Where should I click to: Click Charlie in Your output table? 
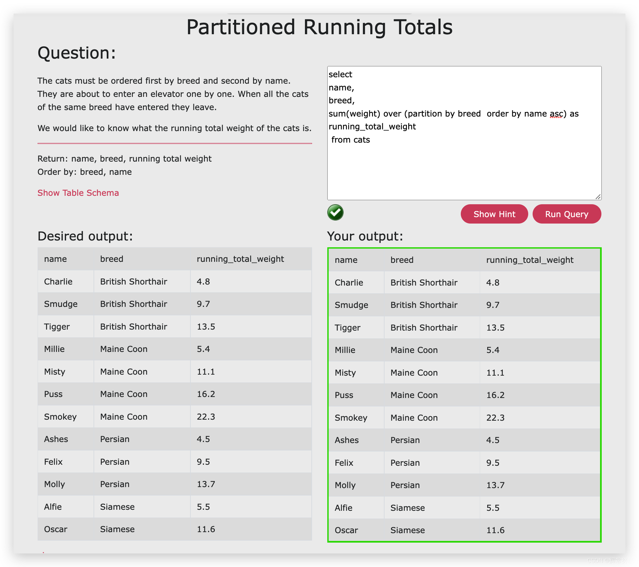tap(349, 282)
